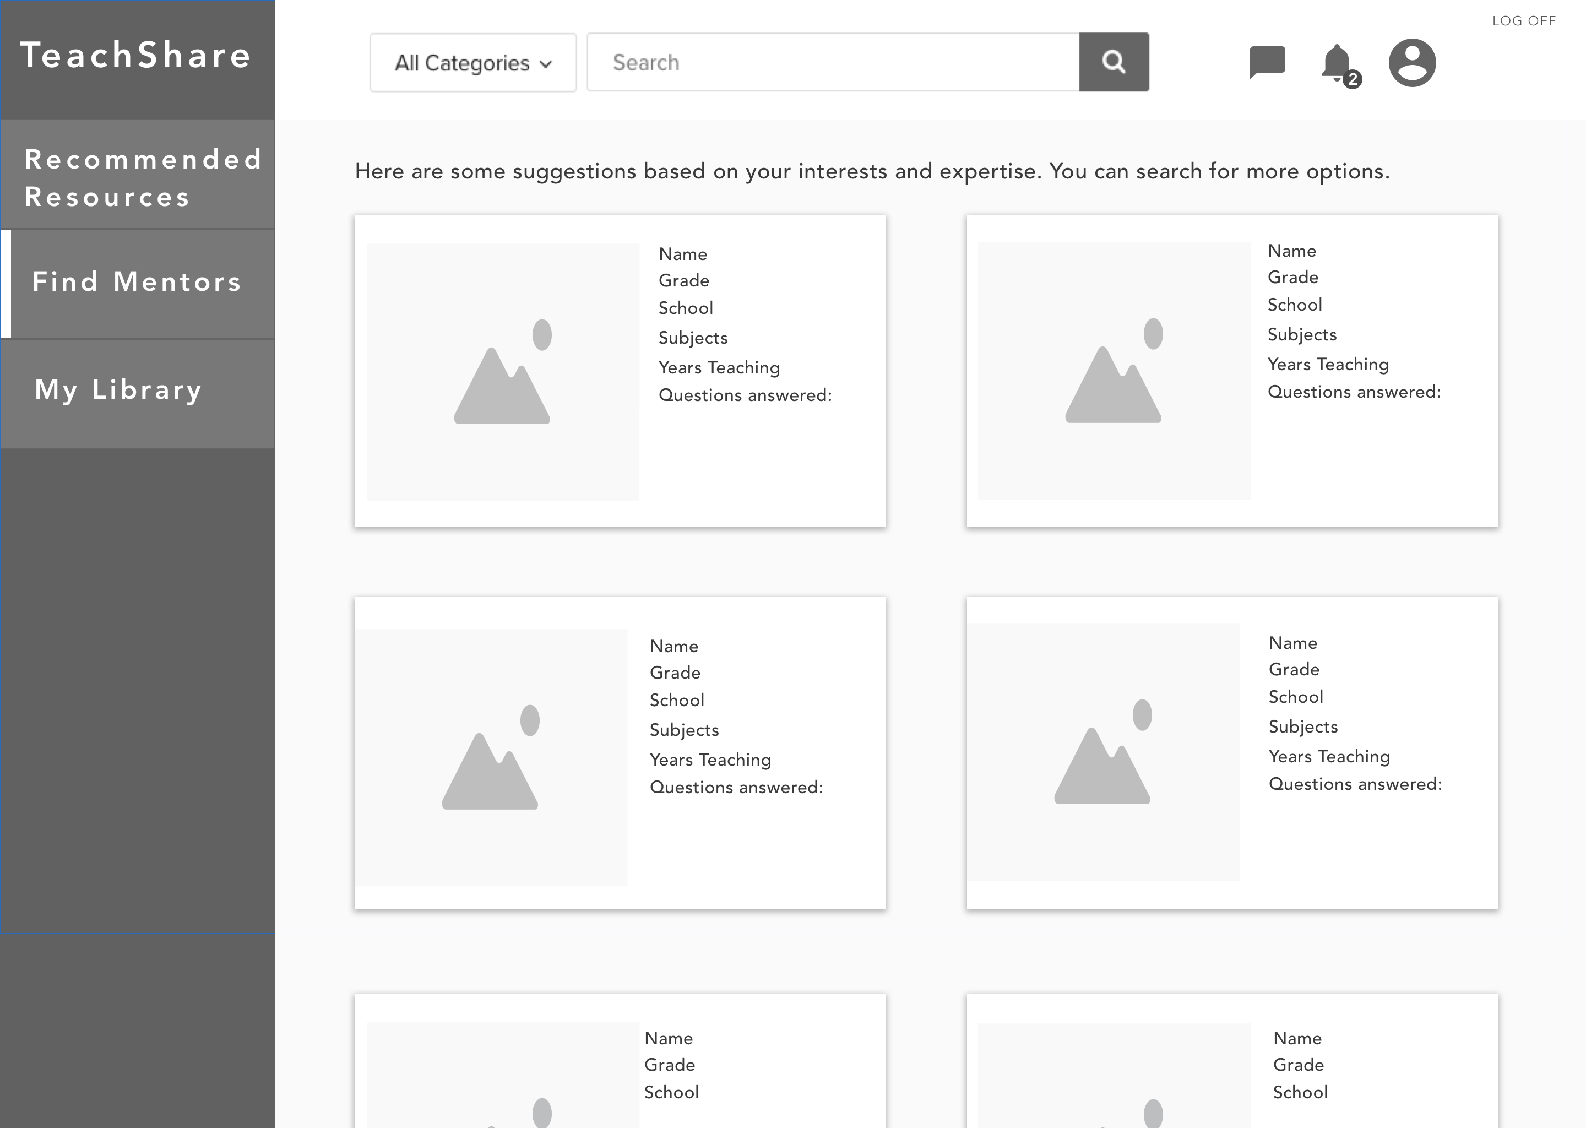Expand the All Categories dropdown
Viewport: 1586px width, 1128px height.
473,62
